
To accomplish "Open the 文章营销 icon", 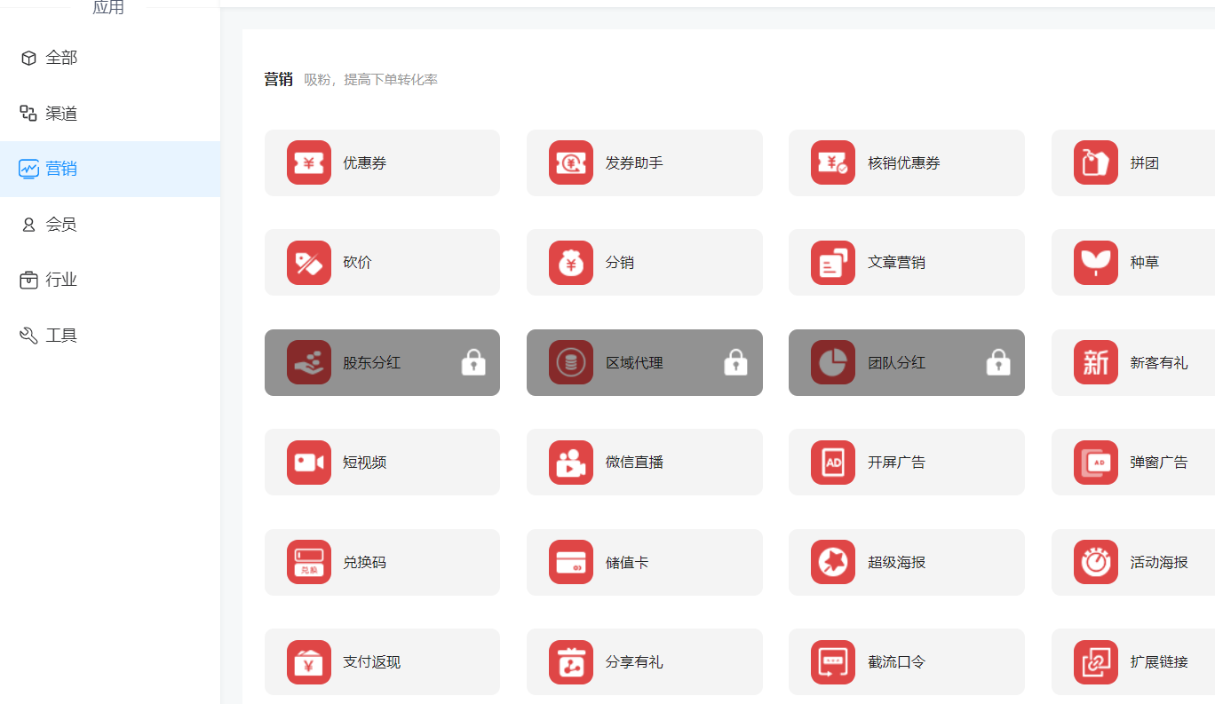I will tap(832, 263).
